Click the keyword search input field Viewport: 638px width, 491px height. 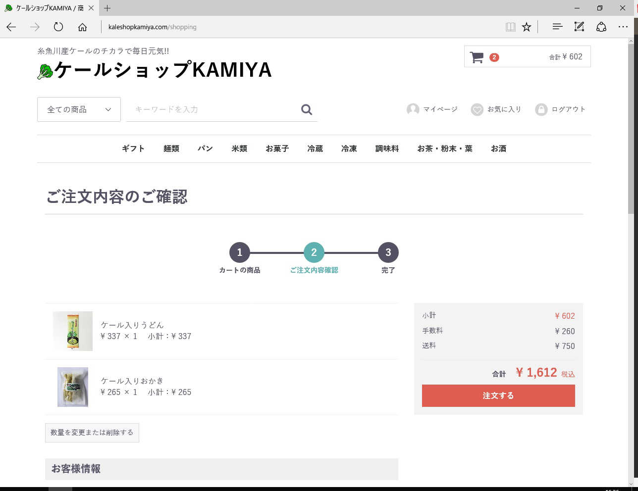click(x=213, y=109)
